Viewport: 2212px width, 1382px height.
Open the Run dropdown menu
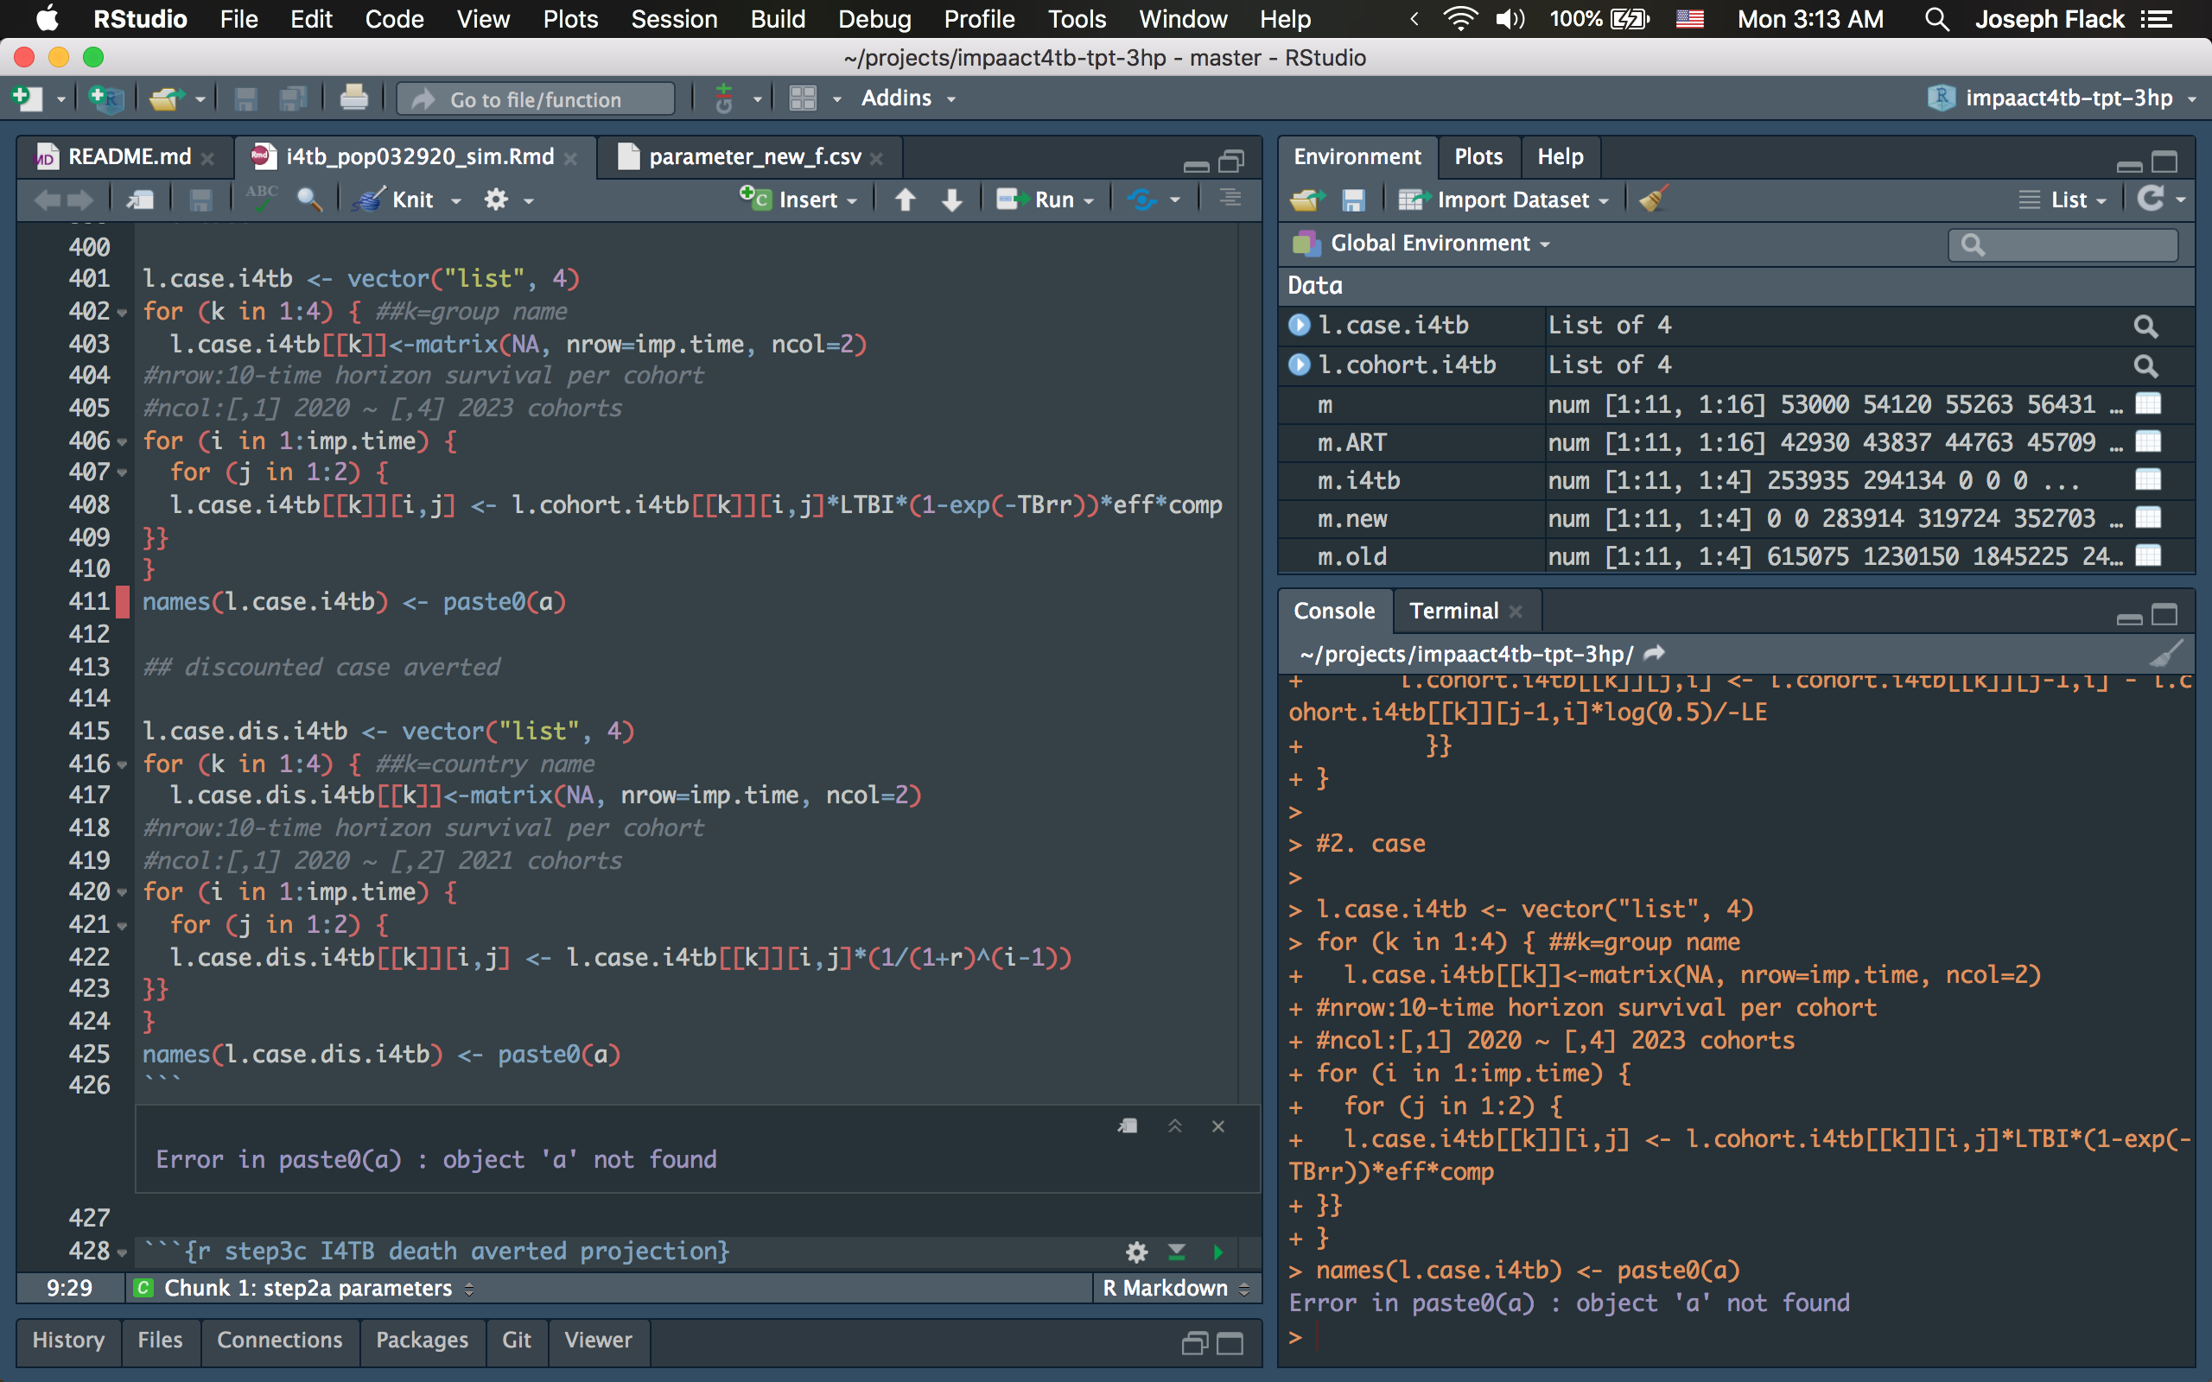click(1088, 200)
